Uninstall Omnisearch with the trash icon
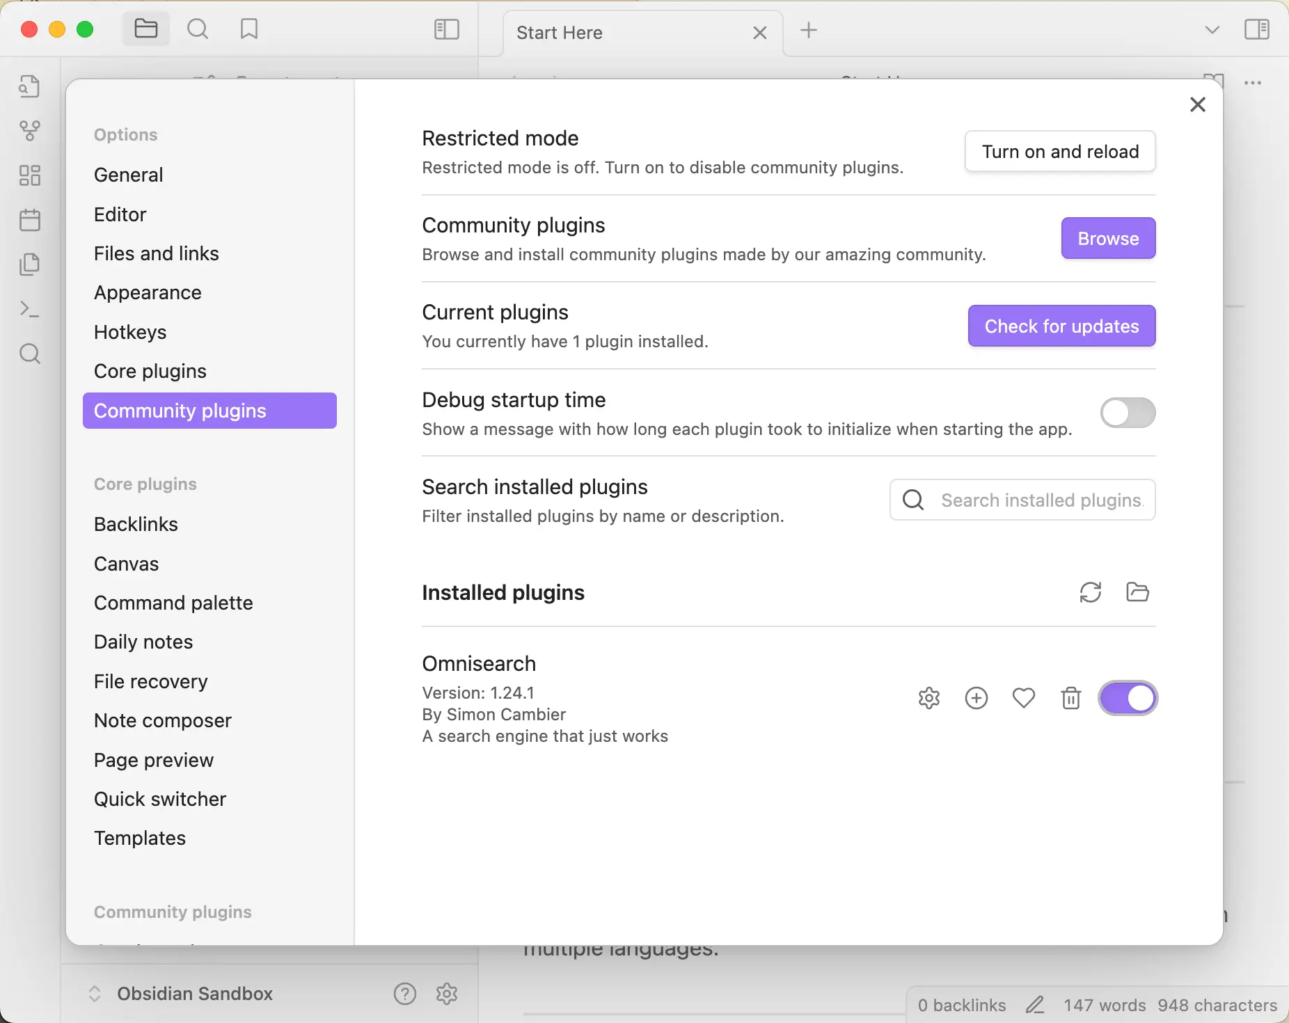Viewport: 1289px width, 1023px height. (x=1070, y=698)
